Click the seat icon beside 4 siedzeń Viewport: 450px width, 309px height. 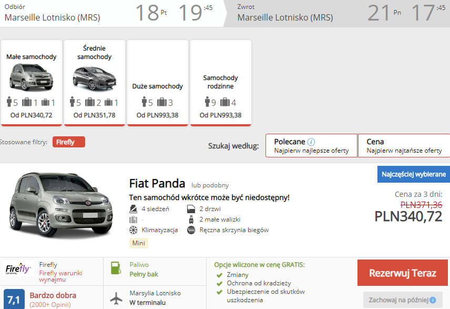(133, 209)
